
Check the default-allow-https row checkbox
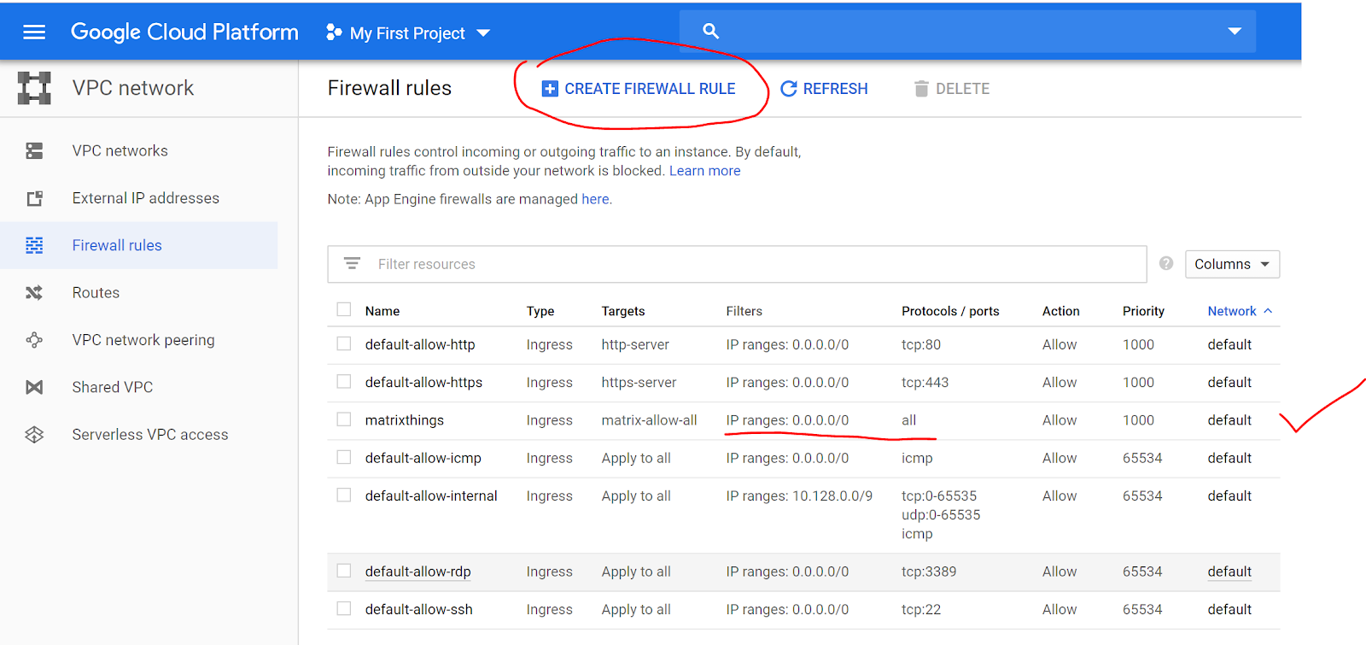(344, 381)
